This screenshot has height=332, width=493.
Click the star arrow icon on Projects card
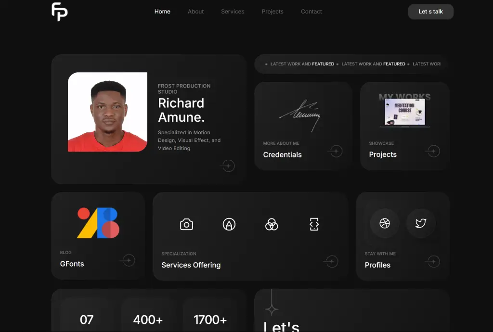point(433,151)
